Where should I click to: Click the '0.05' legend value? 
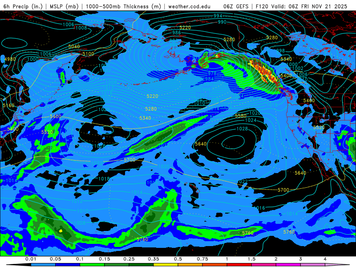(55, 259)
